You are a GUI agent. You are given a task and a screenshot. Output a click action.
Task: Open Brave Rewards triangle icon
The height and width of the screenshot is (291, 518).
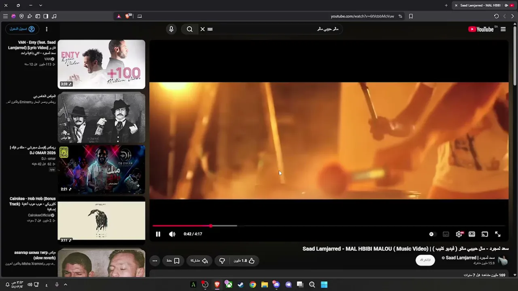119,16
